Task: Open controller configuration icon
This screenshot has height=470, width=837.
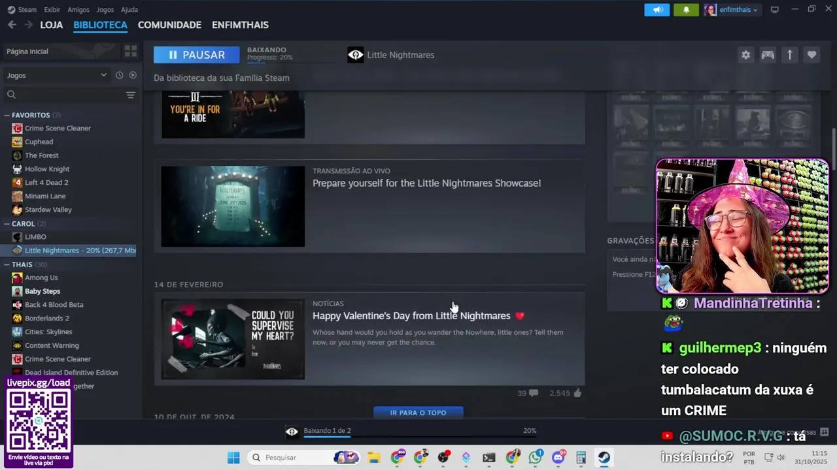Action: coord(768,55)
